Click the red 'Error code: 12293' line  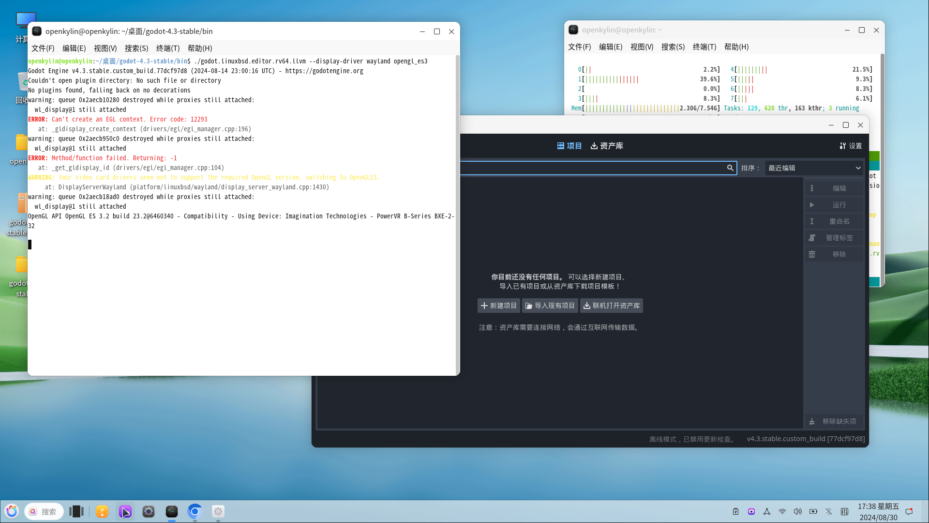[x=118, y=119]
